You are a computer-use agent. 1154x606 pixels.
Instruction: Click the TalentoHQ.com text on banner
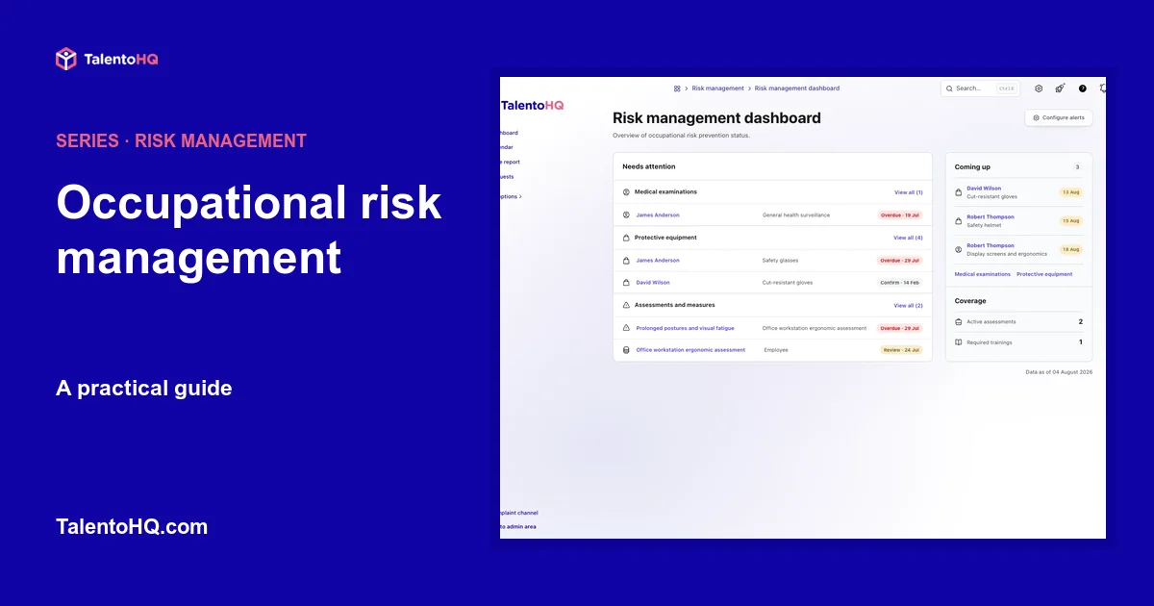pyautogui.click(x=132, y=527)
